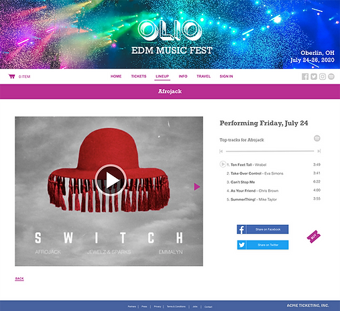Screen dimensions: 340x311
Task: Advance to next slide with magenta arrow
Action: click(197, 186)
